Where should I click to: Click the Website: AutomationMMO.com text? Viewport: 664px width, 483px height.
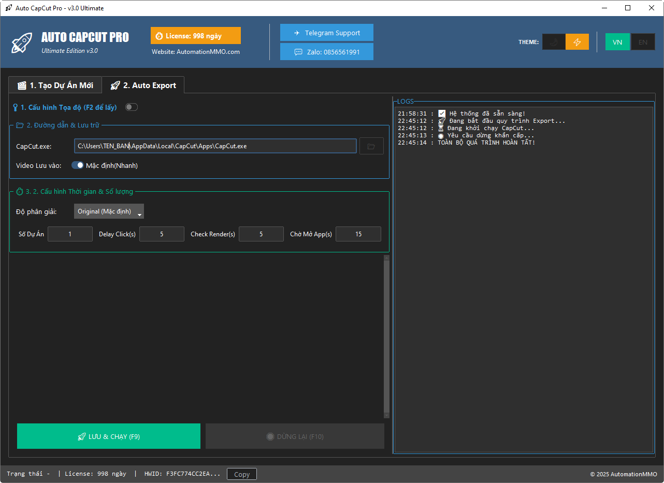click(x=196, y=52)
